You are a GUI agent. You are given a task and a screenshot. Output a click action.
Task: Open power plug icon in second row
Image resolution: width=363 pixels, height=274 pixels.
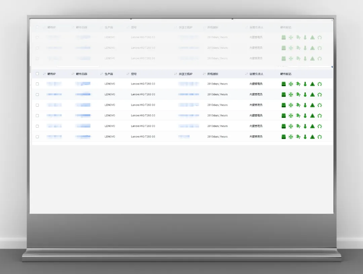coord(298,95)
